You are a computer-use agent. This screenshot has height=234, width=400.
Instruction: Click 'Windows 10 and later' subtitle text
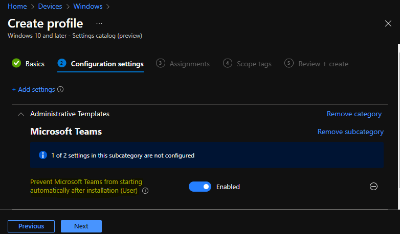pyautogui.click(x=75, y=36)
